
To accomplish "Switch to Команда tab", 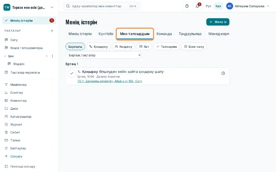I will pos(164,34).
